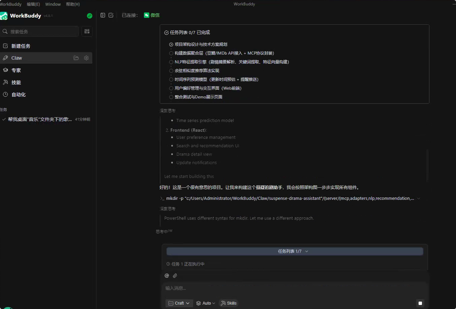Image resolution: width=456 pixels, height=309 pixels.
Task: Expand the first 深度思考 section
Action: click(x=168, y=111)
